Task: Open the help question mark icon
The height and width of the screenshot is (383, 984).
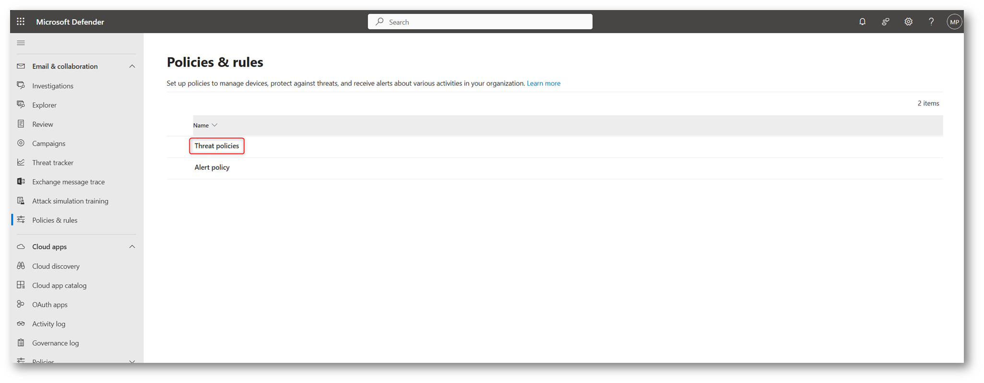Action: pos(931,22)
